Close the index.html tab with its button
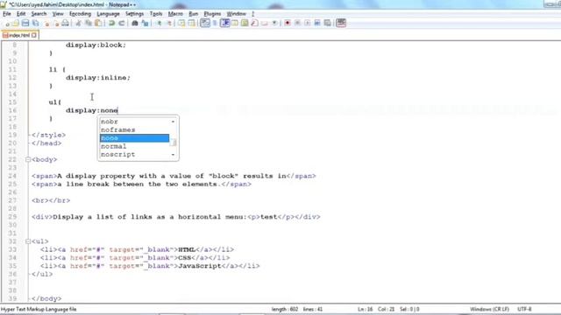 tap(34, 35)
